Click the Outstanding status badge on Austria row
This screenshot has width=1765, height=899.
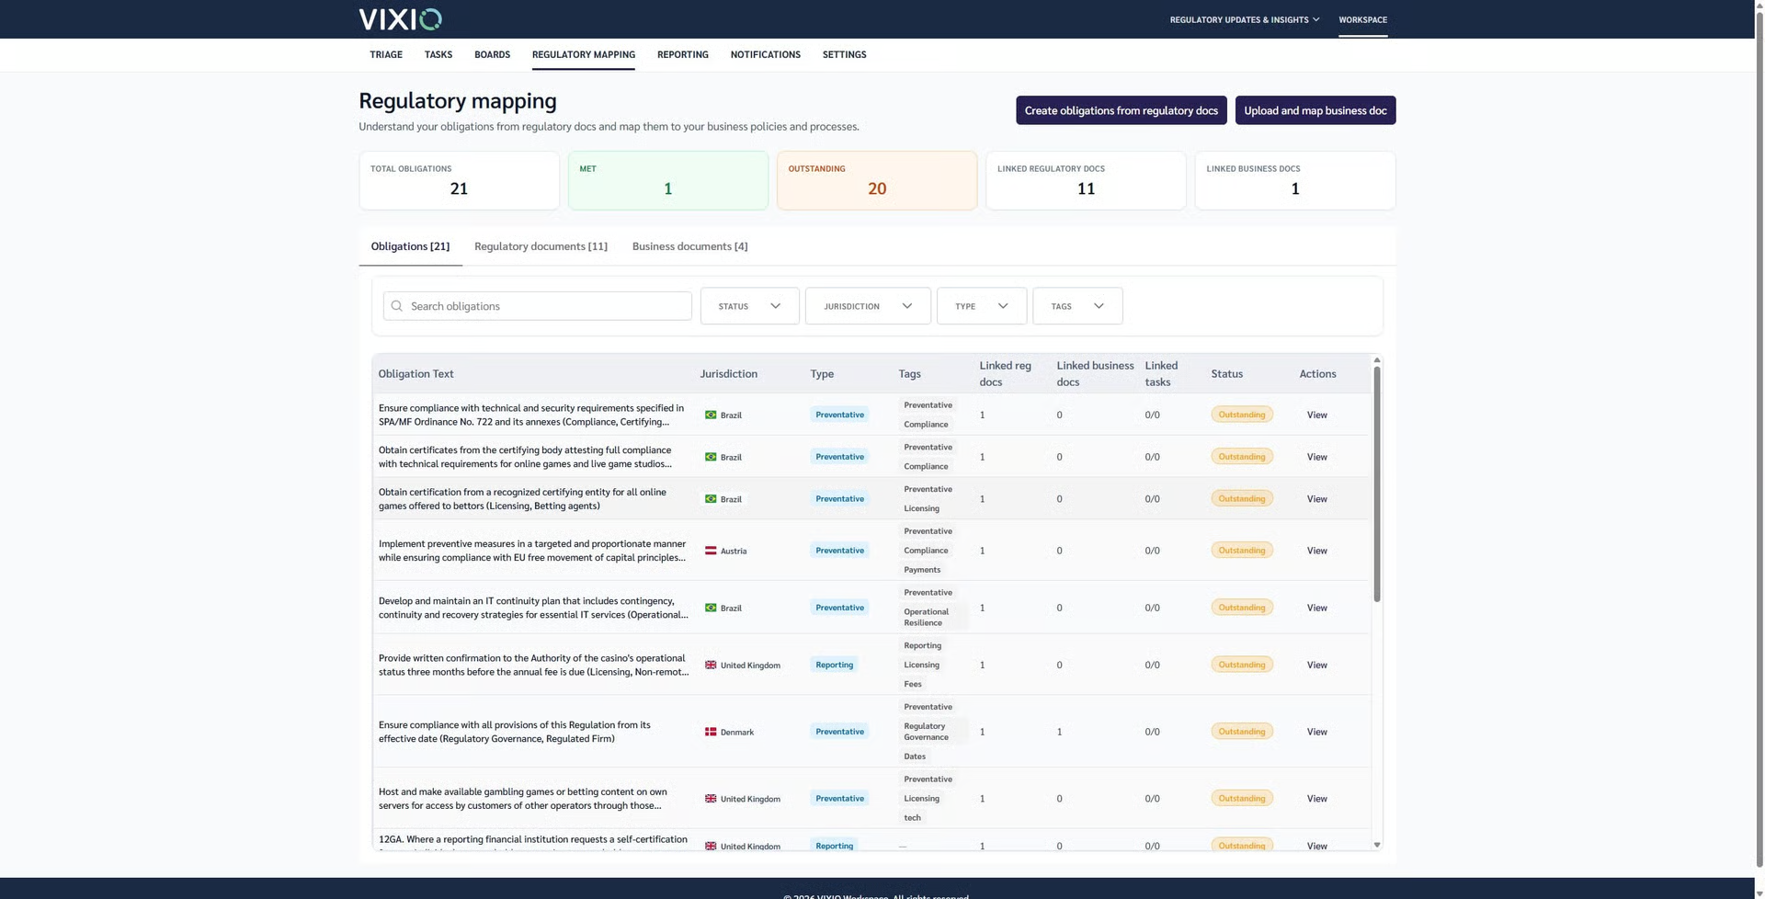pos(1242,551)
